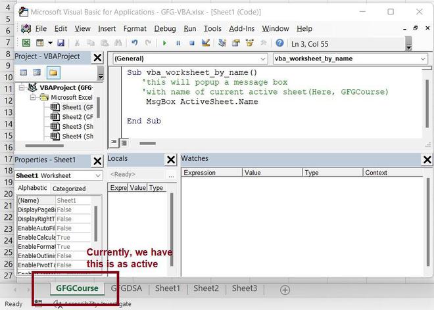Switch to Procedure View button

pos(114,143)
